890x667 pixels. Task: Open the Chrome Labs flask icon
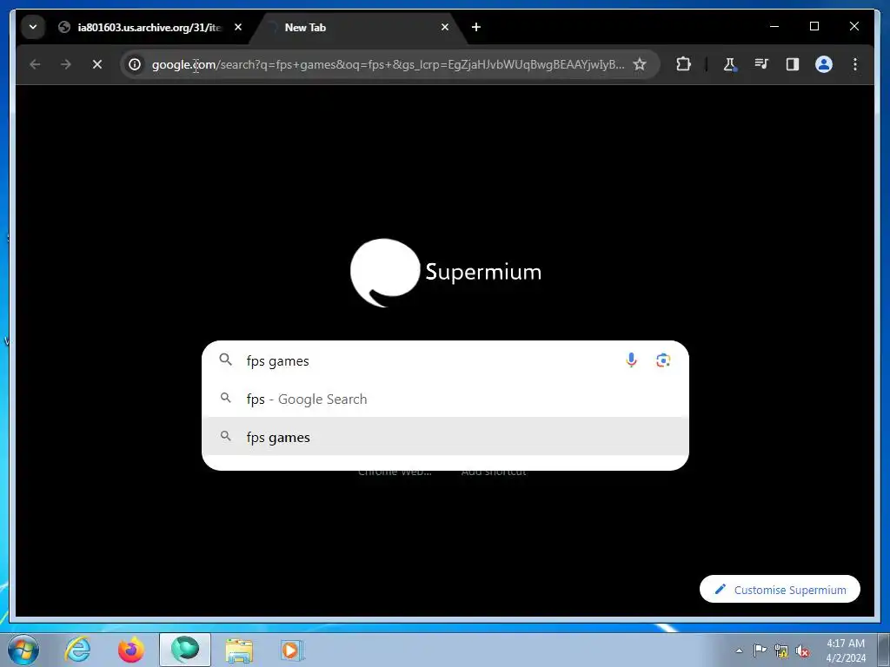tap(730, 64)
